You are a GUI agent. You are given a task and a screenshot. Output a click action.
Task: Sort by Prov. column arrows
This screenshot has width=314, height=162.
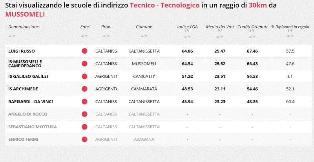[x=106, y=36]
